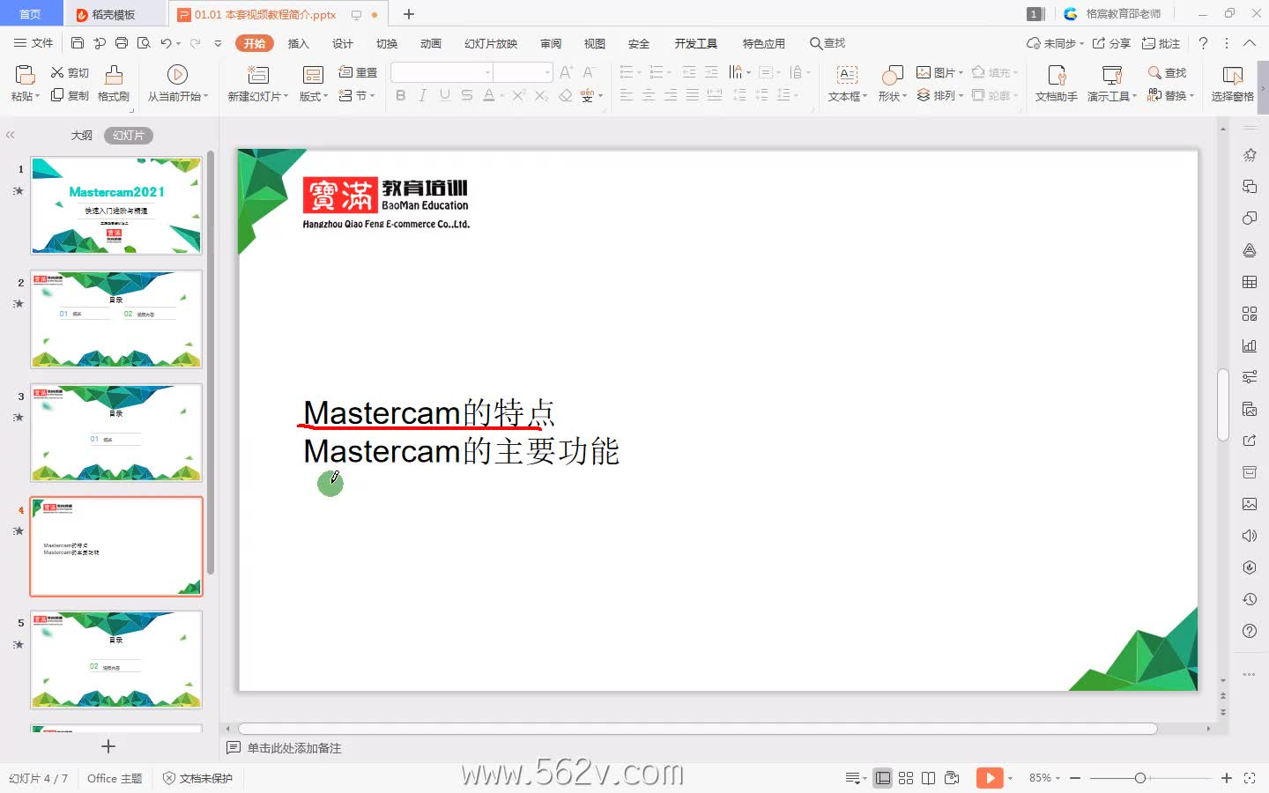Click the Save icon in quick access toolbar

pos(78,42)
